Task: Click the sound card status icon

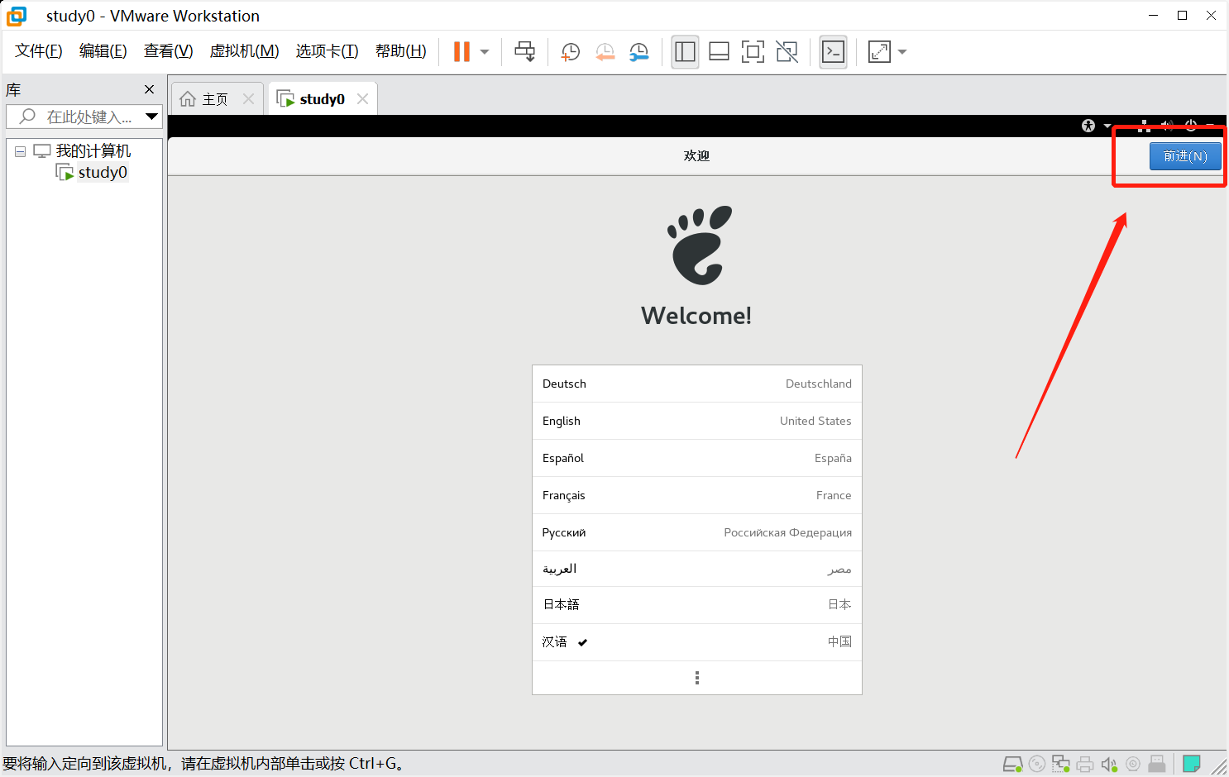Action: click(x=1109, y=764)
